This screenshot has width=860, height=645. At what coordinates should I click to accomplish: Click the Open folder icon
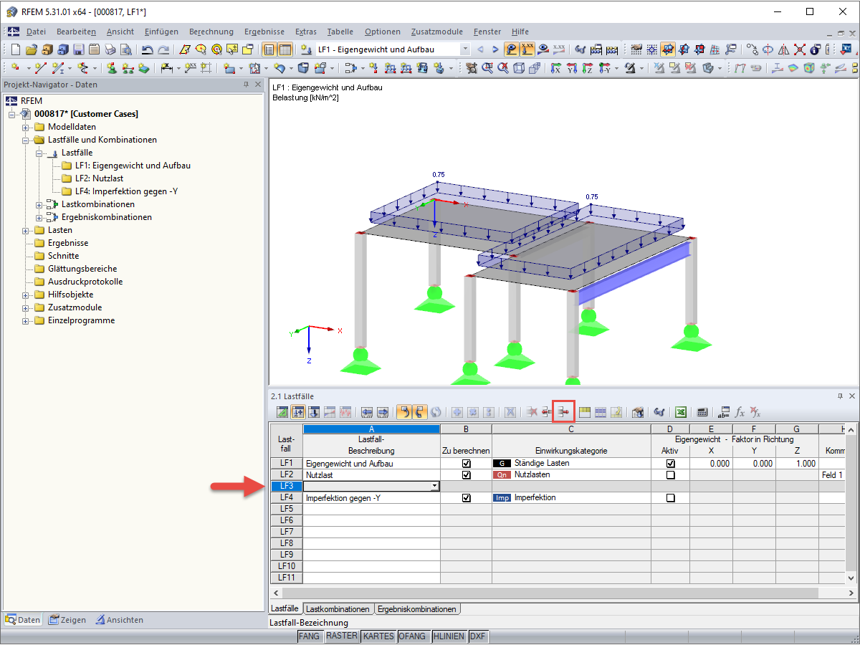(x=32, y=49)
